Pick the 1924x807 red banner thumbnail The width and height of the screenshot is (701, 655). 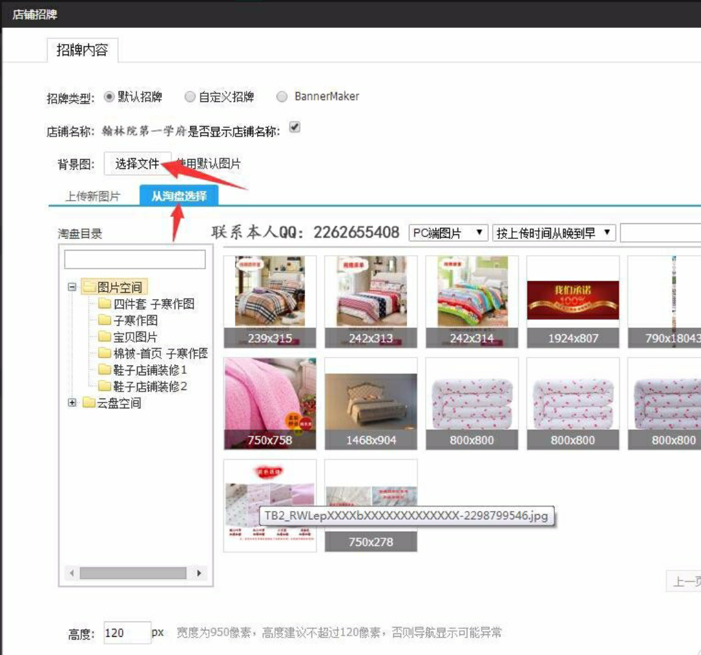point(572,302)
